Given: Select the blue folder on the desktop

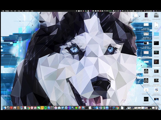Looking at the screenshot, I should [x=156, y=34].
